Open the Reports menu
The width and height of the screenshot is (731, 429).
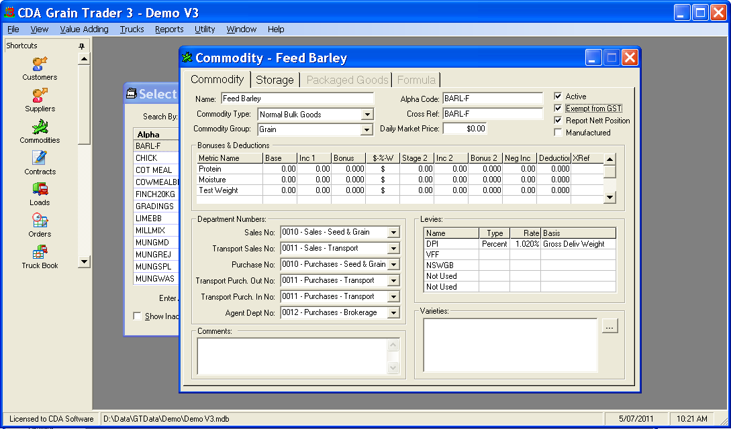(169, 29)
